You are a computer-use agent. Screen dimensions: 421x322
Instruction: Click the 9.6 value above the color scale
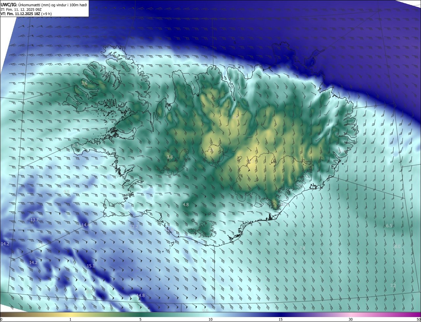click(205, 310)
